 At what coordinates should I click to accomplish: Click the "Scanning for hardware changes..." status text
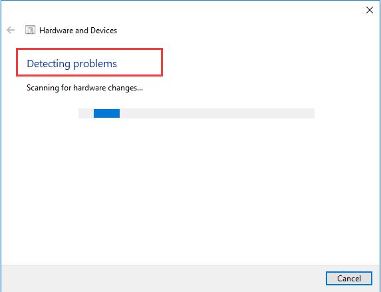[x=85, y=88]
